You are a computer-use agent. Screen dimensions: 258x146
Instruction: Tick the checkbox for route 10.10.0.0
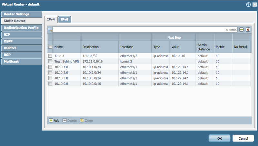50,83
